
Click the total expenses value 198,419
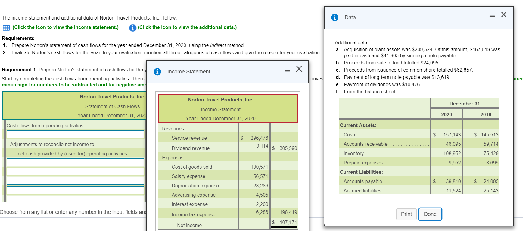(288, 212)
